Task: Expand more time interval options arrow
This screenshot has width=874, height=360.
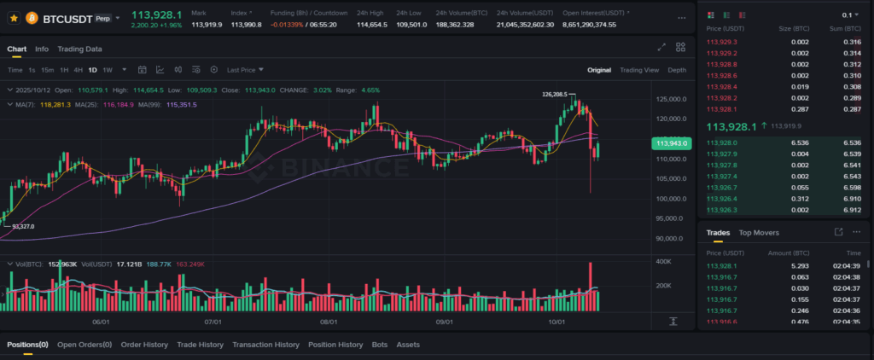Action: coord(125,70)
